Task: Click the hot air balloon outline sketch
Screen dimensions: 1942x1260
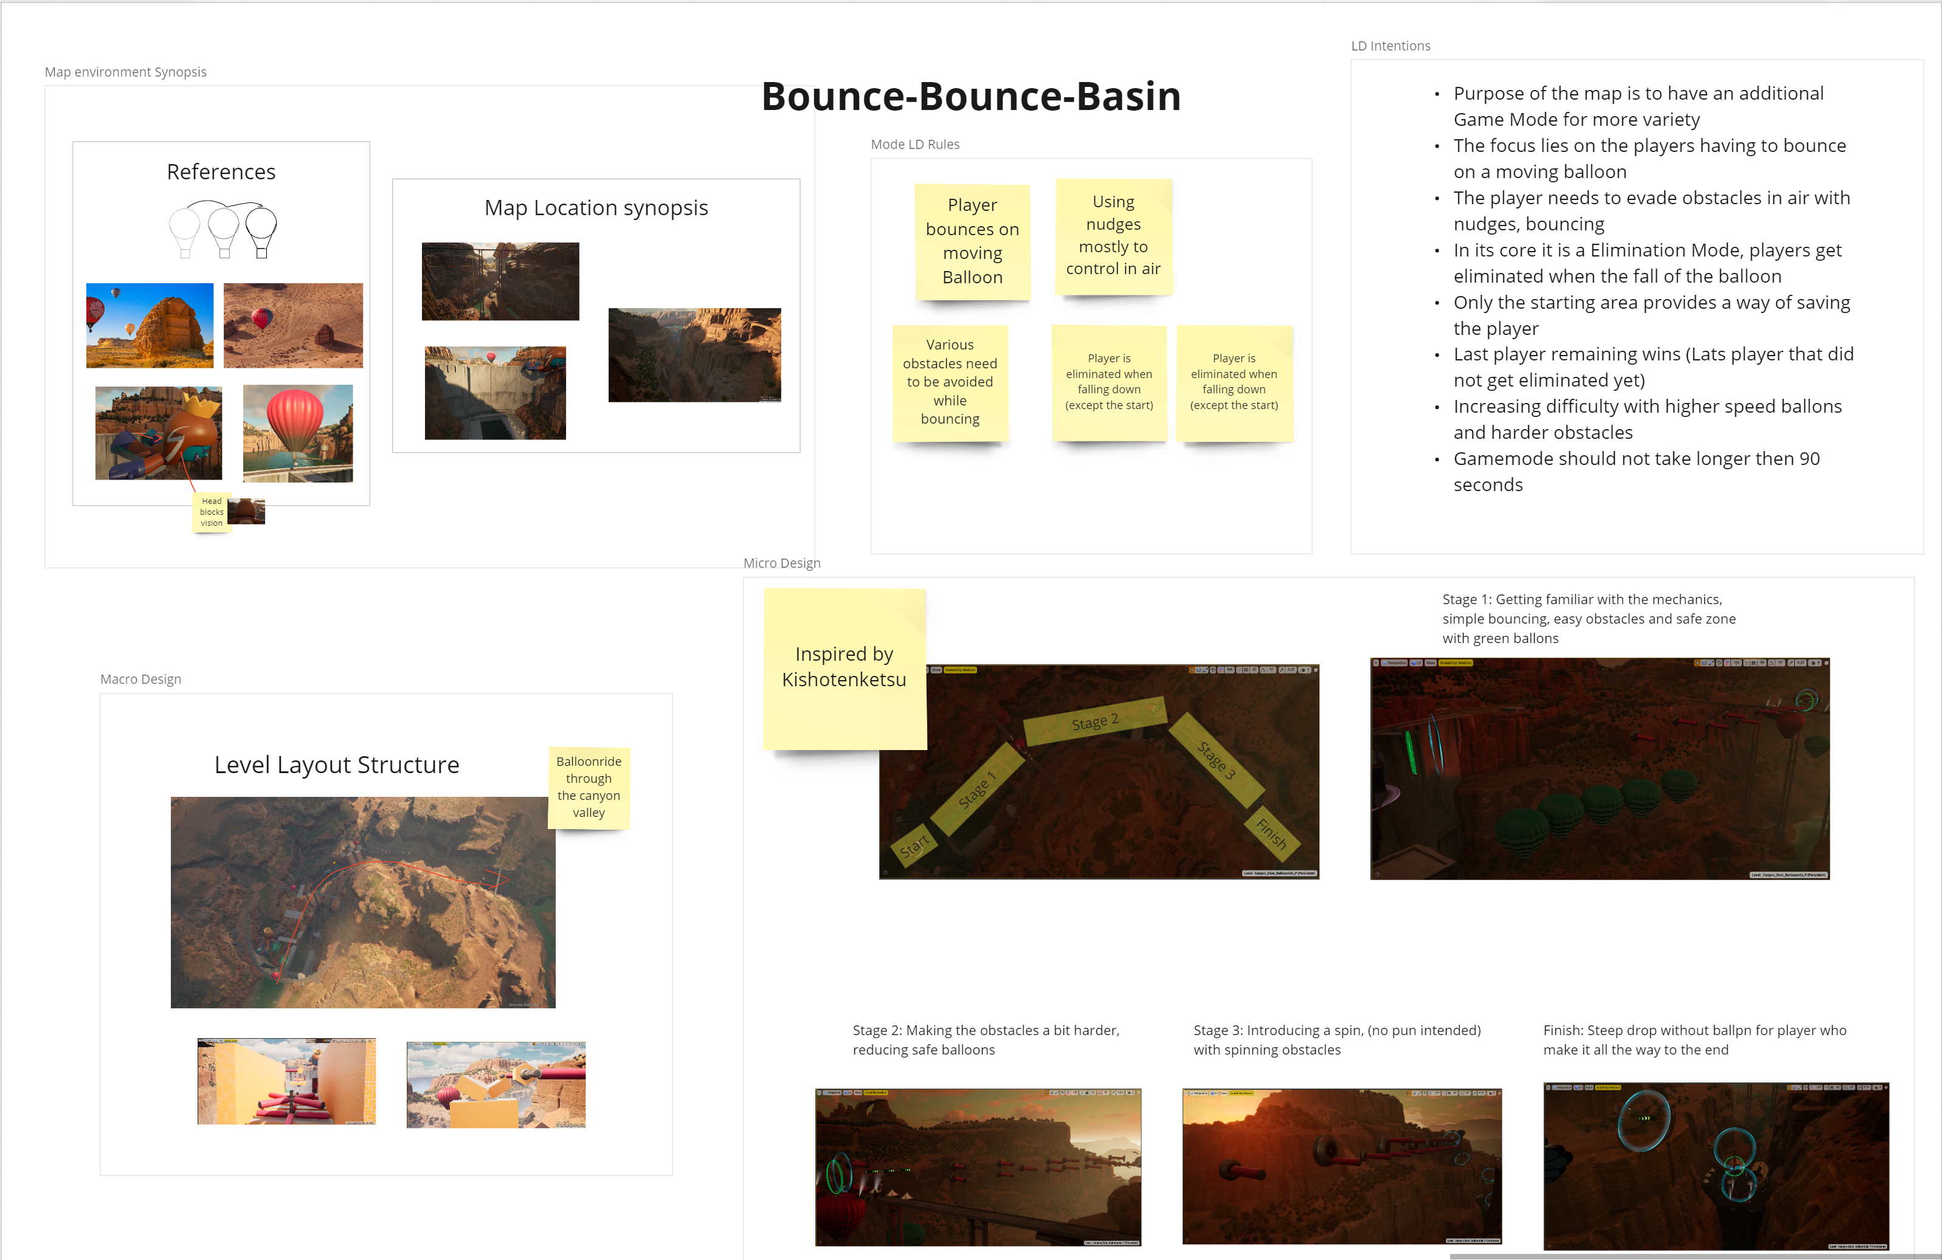Action: click(223, 229)
